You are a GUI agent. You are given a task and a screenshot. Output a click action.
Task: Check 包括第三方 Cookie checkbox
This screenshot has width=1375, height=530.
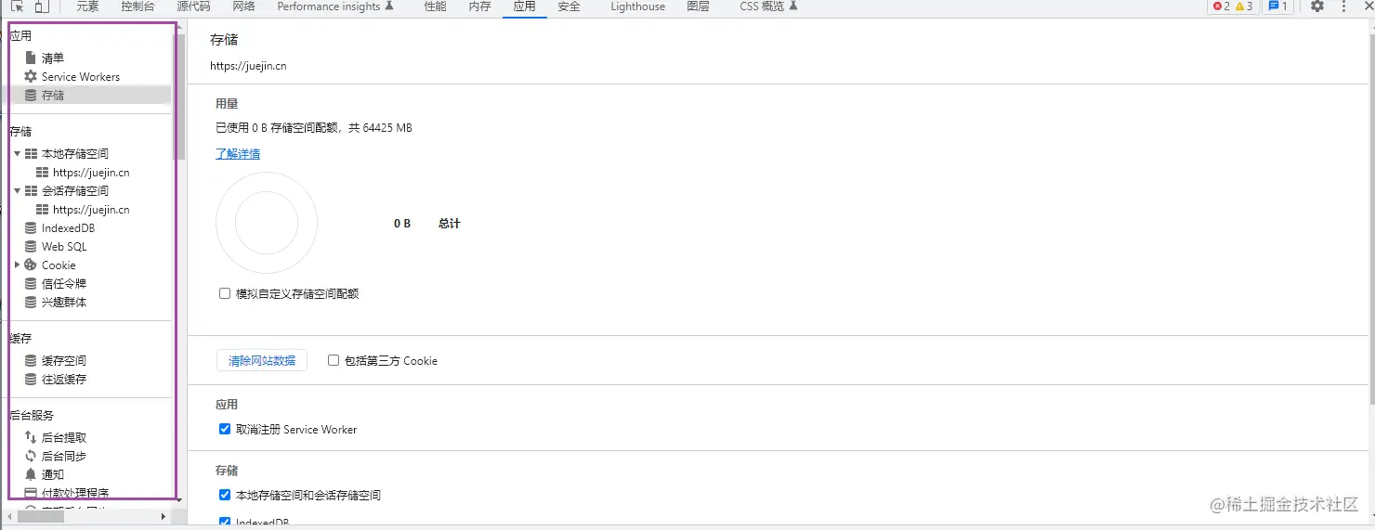[334, 360]
